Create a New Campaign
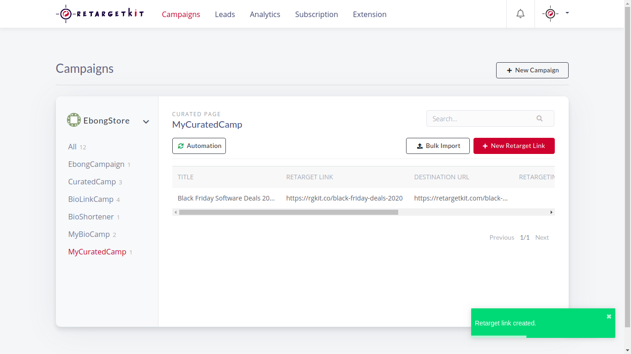This screenshot has width=631, height=354. [532, 70]
